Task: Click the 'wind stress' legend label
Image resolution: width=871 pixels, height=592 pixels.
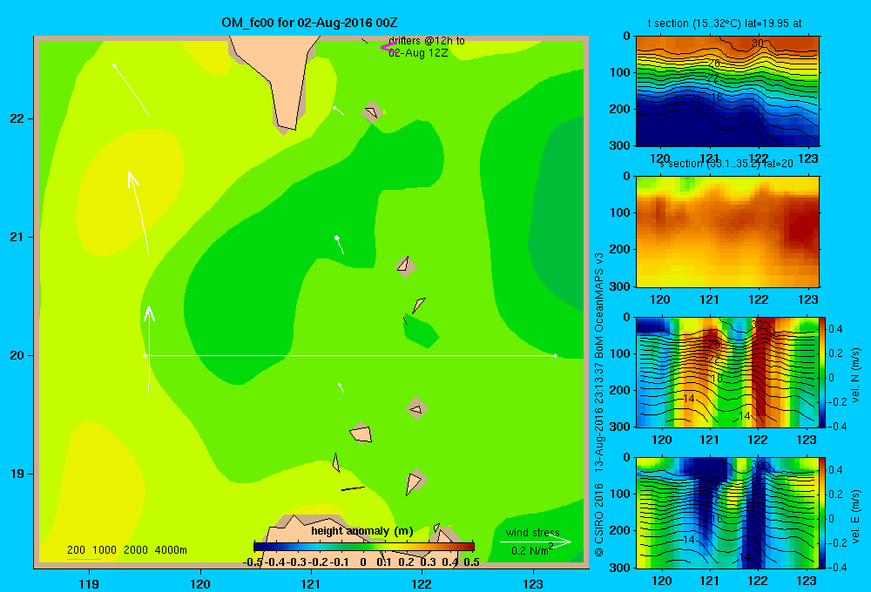Action: coord(533,532)
